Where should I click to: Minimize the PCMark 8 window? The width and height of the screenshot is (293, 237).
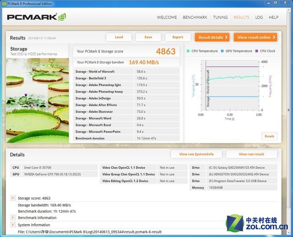coord(269,3)
